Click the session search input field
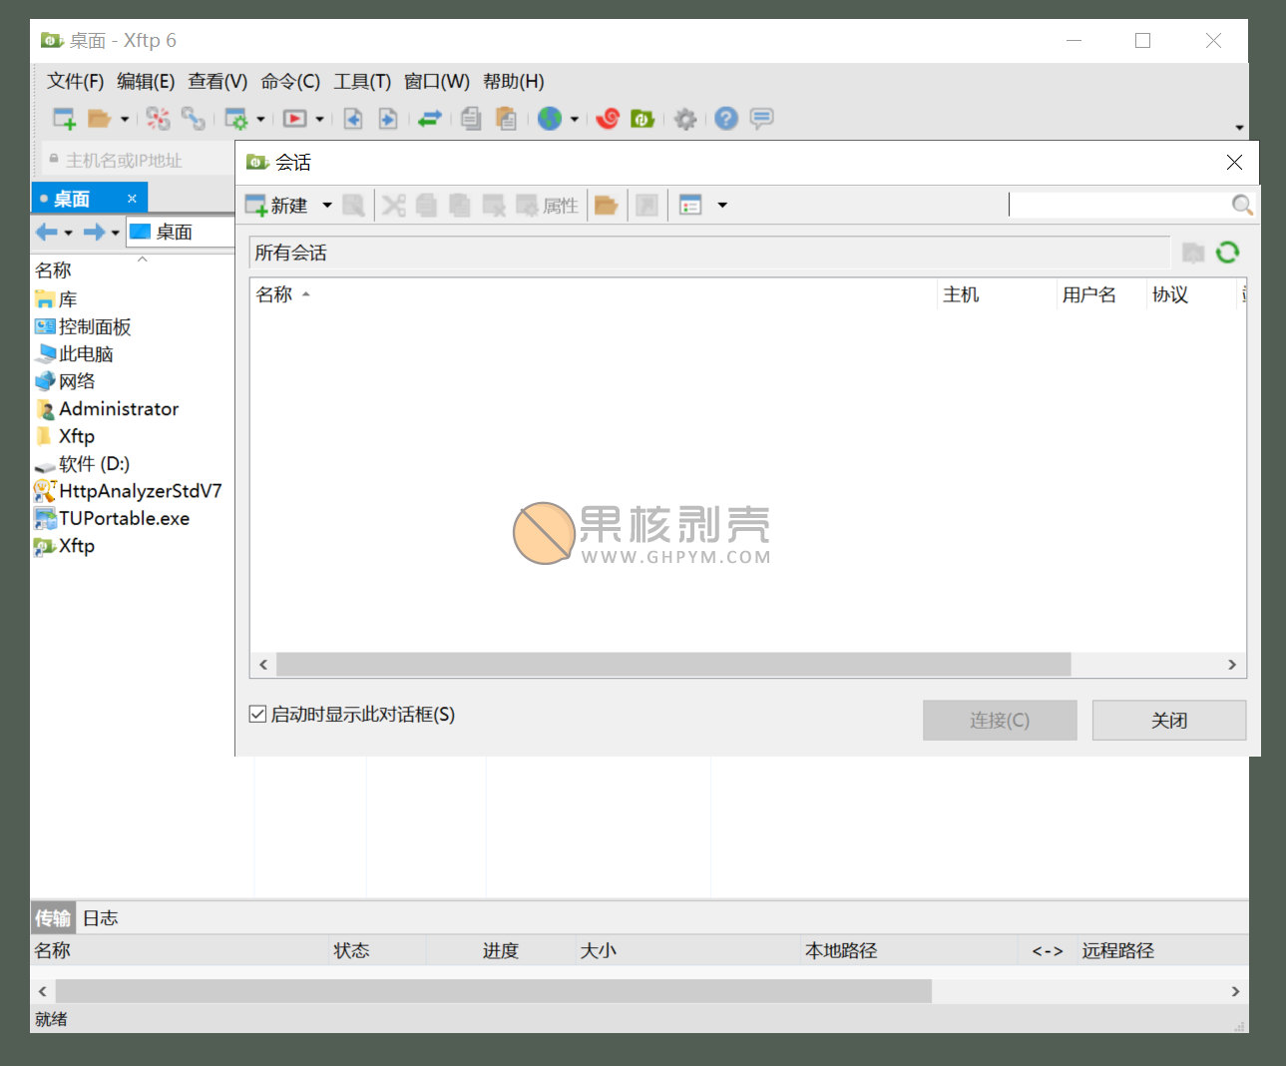This screenshot has height=1066, width=1286. coord(1117,205)
